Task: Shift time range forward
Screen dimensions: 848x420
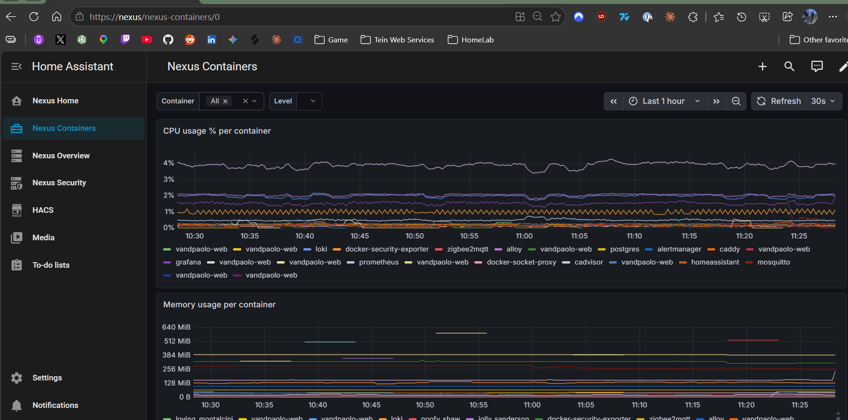Action: [x=716, y=101]
